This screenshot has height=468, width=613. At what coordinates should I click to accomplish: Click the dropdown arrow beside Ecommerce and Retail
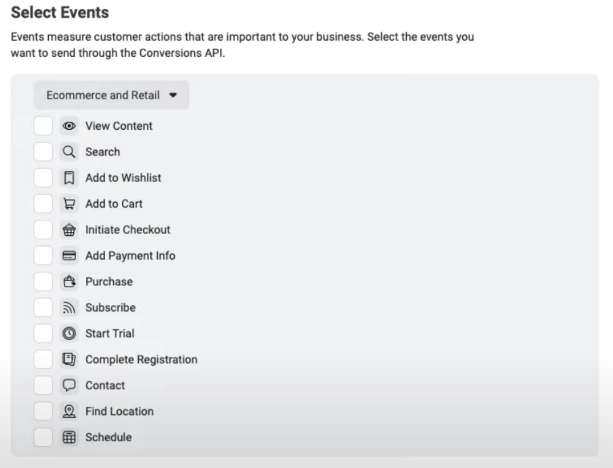pos(173,95)
